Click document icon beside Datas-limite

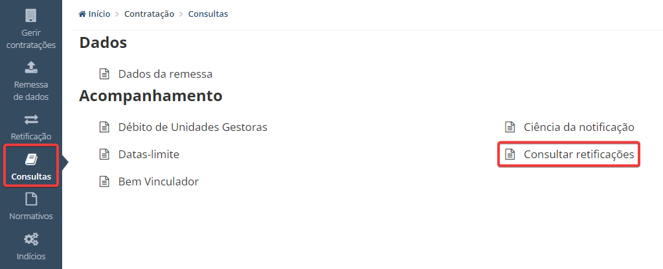click(x=104, y=154)
